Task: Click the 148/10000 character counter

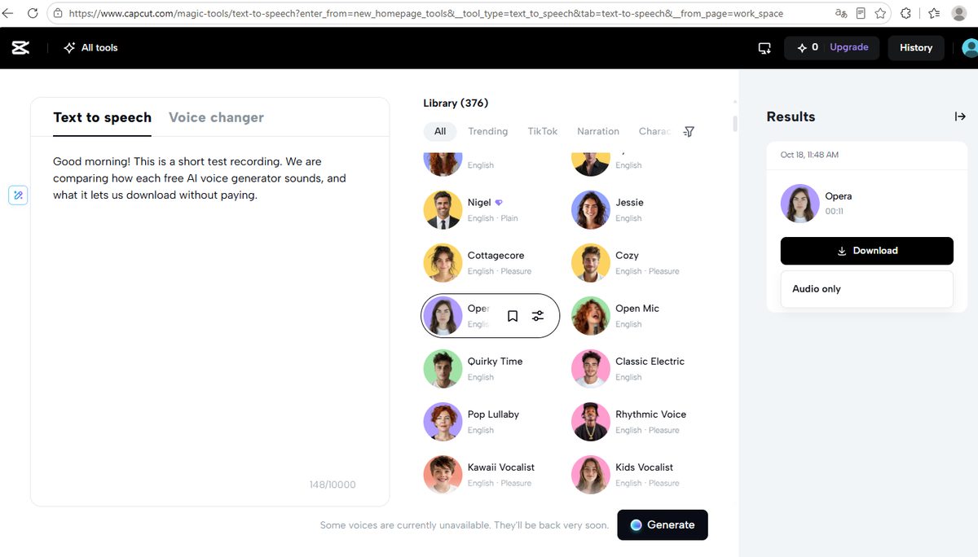Action: pos(333,485)
